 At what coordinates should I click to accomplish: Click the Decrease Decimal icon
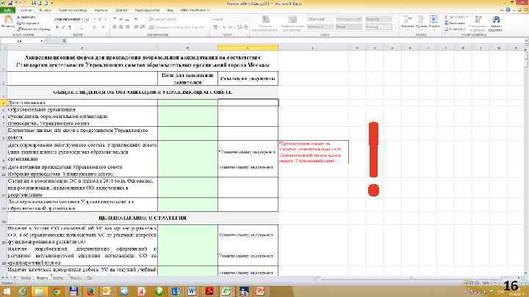(245, 27)
